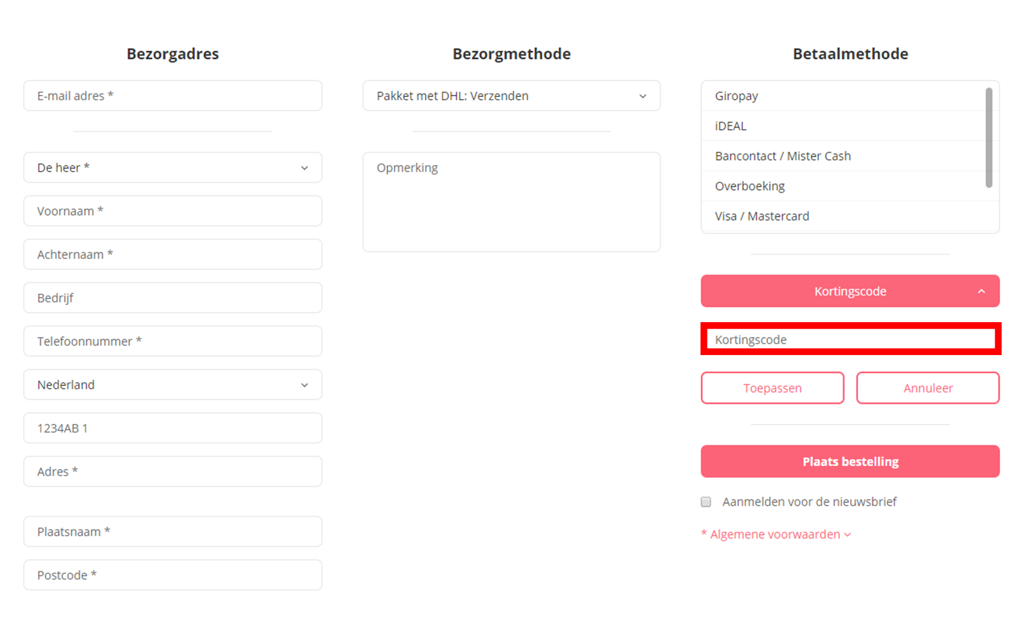Click the E-mail adres field
The image size is (1020, 620).
173,96
